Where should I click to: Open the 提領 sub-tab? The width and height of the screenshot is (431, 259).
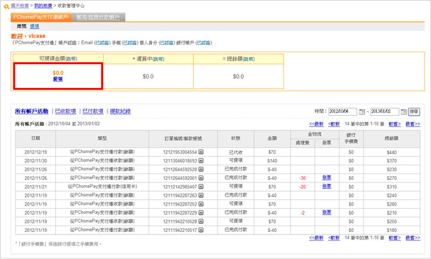[x=35, y=26]
